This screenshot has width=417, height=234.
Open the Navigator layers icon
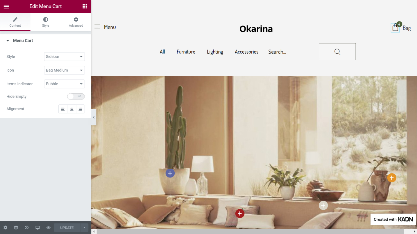[16, 228]
